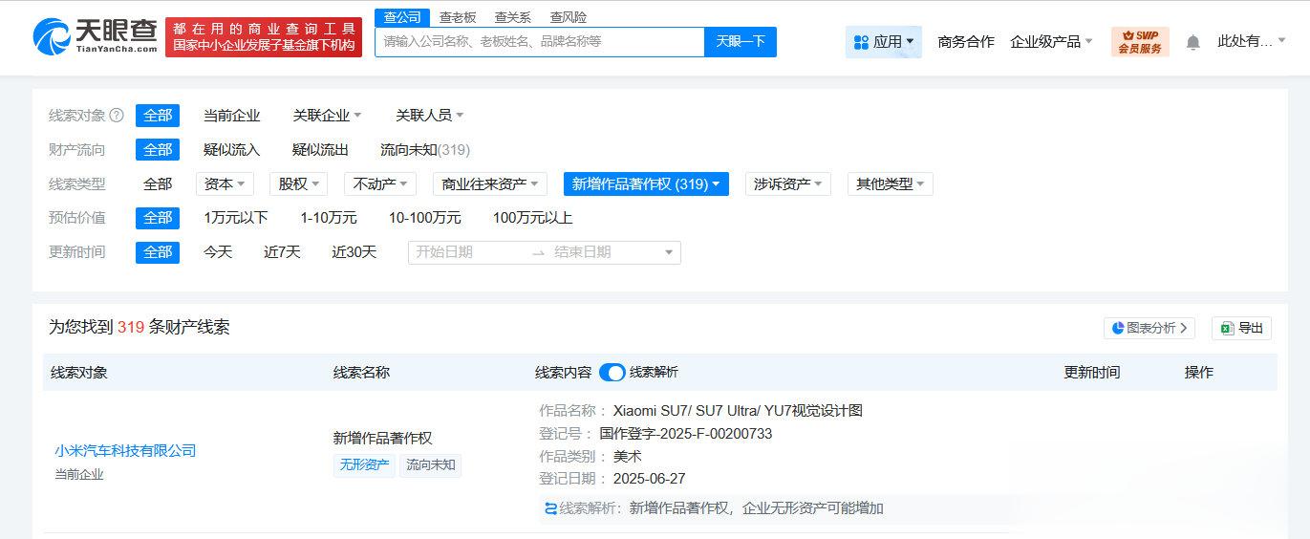Image resolution: width=1310 pixels, height=539 pixels.
Task: Switch to 查风险 search tab
Action: pos(569,17)
